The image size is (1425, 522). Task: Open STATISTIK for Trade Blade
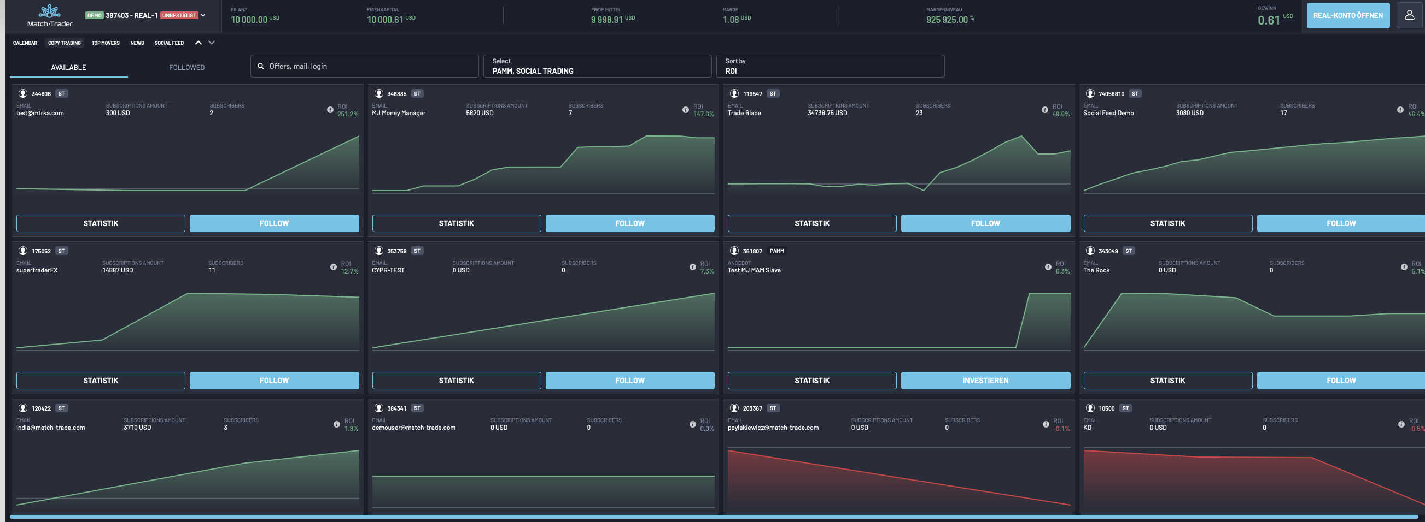(x=812, y=223)
